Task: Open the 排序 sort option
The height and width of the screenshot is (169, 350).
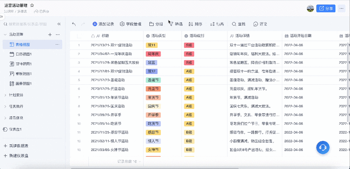Action: [x=195, y=24]
